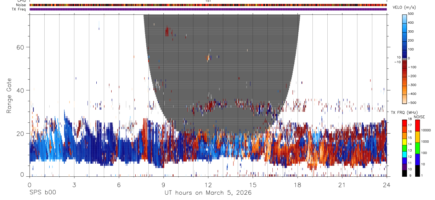Click the red swatch in TX FRQ colorbar
Screen dimensions: 435x200
[405, 123]
